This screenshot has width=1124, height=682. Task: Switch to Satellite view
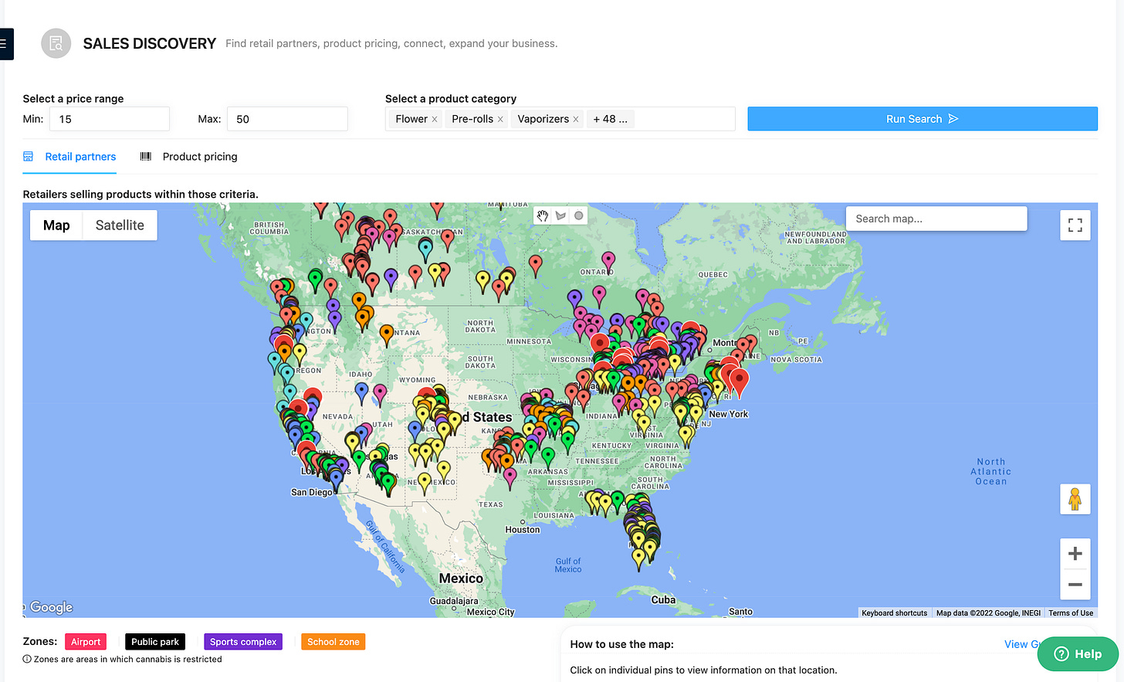pyautogui.click(x=120, y=226)
